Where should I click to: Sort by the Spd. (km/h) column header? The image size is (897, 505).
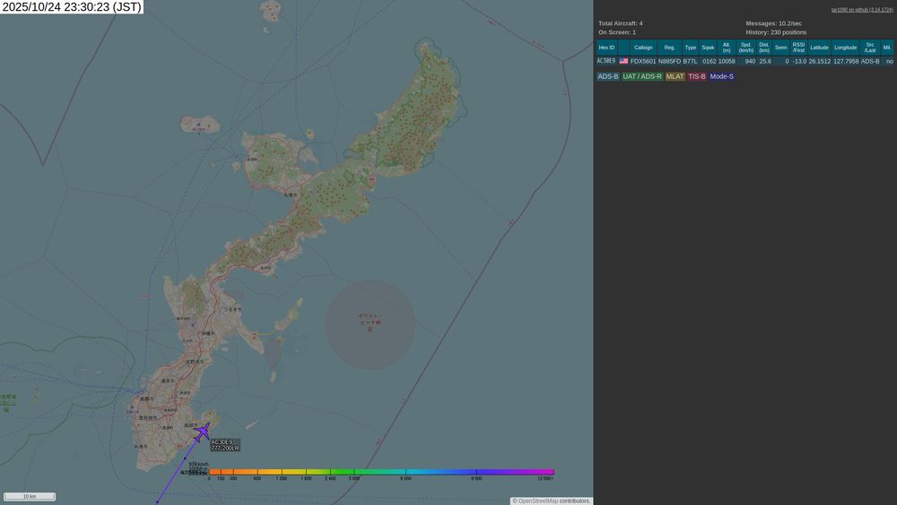coord(746,48)
